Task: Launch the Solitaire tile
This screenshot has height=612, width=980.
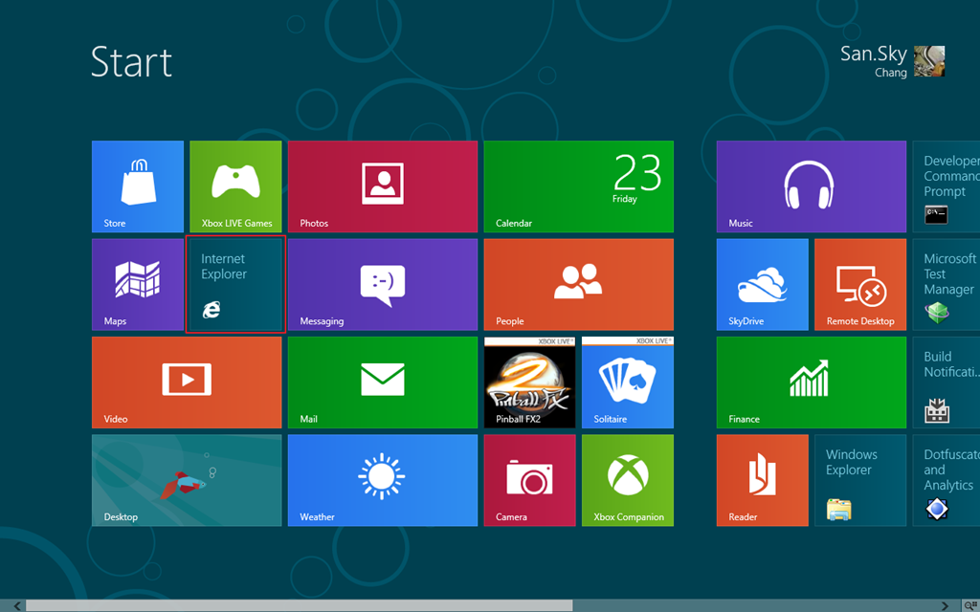Action: (628, 382)
